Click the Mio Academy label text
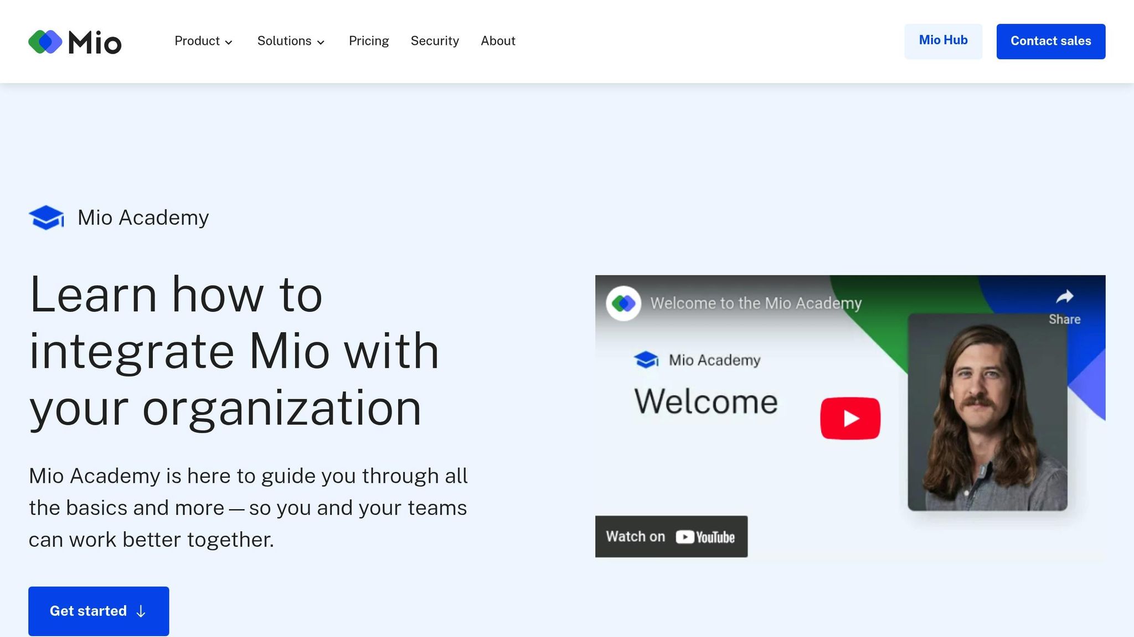 pos(143,217)
